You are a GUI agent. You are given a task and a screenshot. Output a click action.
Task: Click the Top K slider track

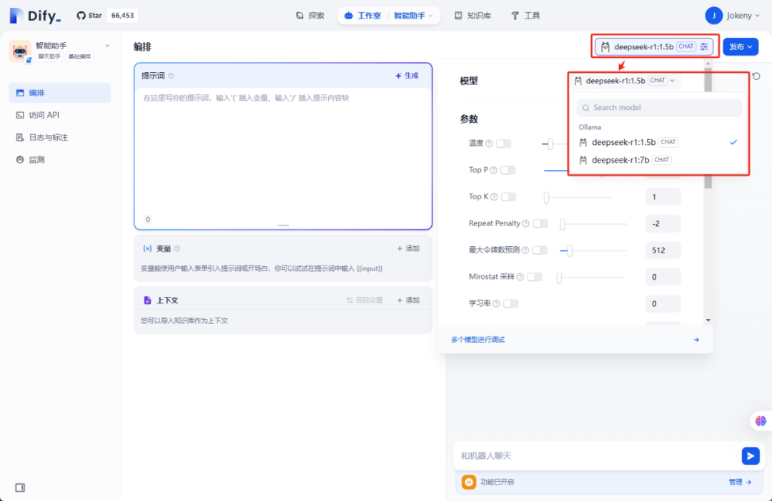pos(578,197)
